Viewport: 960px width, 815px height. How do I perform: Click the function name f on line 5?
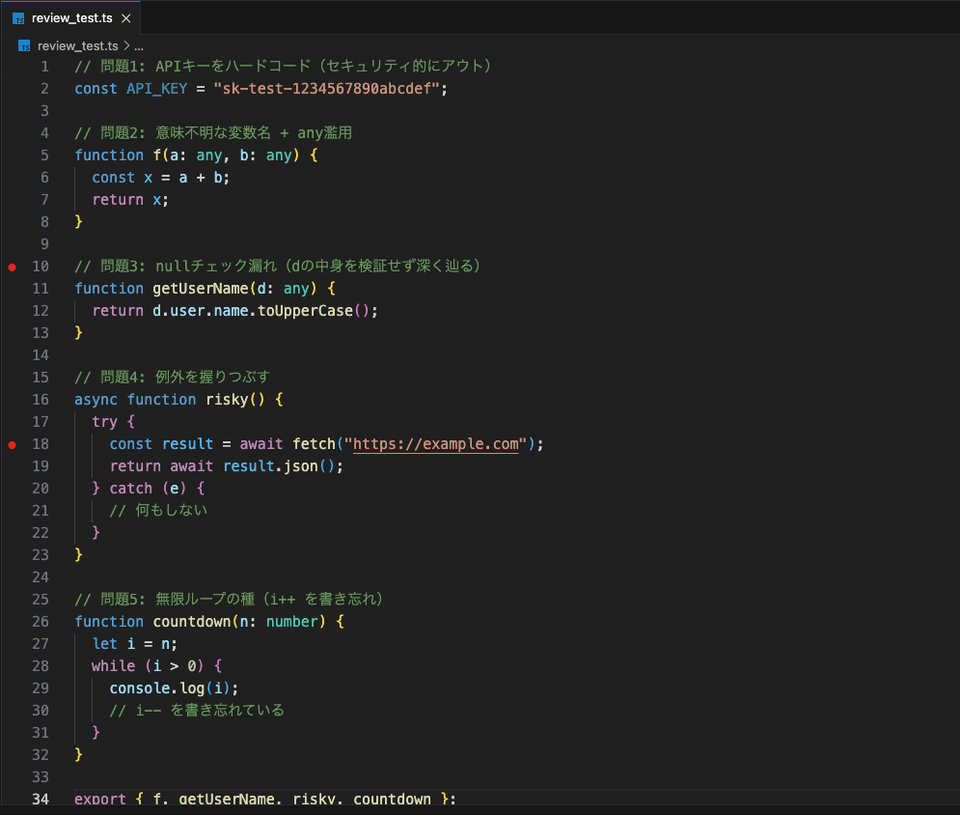tap(157, 155)
